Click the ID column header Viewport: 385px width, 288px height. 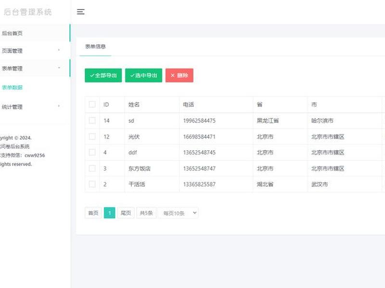tap(106, 105)
